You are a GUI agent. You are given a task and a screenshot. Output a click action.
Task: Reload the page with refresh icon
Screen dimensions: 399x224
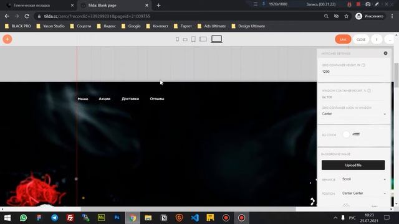click(27, 16)
